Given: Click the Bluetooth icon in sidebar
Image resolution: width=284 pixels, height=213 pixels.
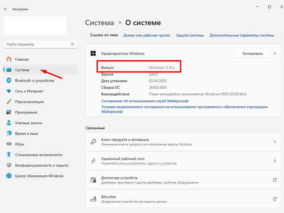Looking at the screenshot, I should 9,80.
